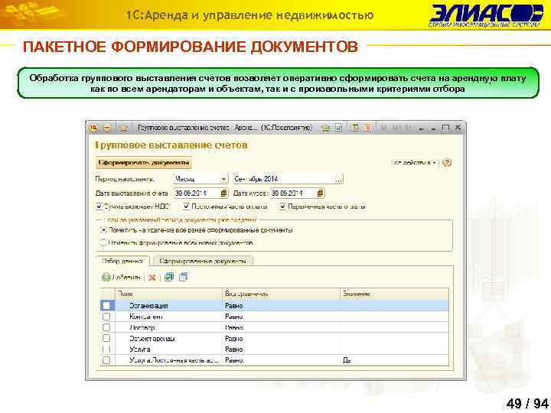Click Равно cell in Объект аренды row
The image size is (551, 413).
point(282,339)
